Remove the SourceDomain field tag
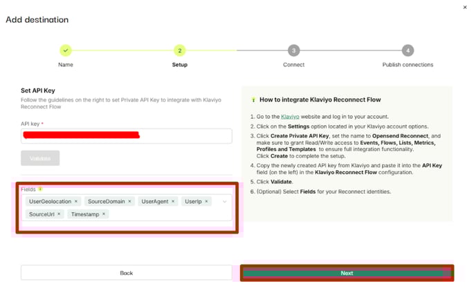This screenshot has width=476, height=288. tap(129, 201)
